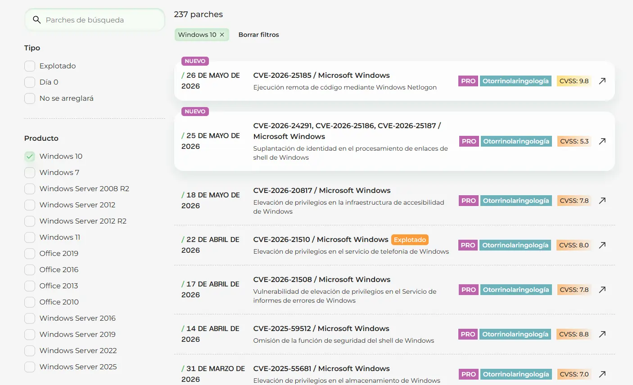This screenshot has width=633, height=385.
Task: Check the Explotado type filter
Action: pyautogui.click(x=30, y=66)
